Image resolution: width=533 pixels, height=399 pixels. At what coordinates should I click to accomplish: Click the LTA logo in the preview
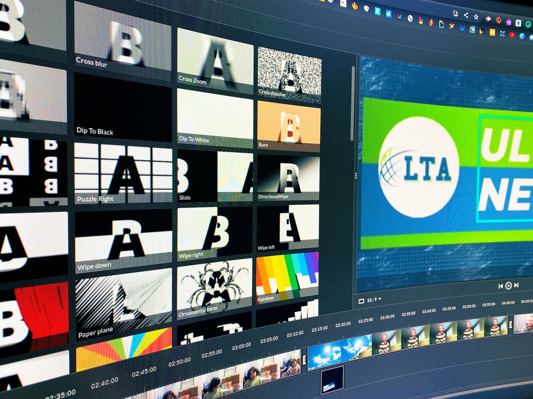(x=418, y=168)
